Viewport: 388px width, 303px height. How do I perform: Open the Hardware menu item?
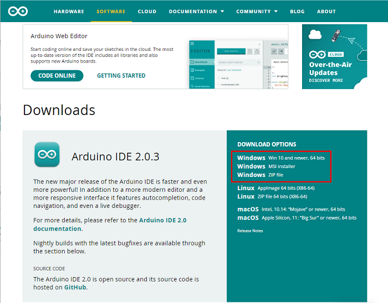coord(69,11)
